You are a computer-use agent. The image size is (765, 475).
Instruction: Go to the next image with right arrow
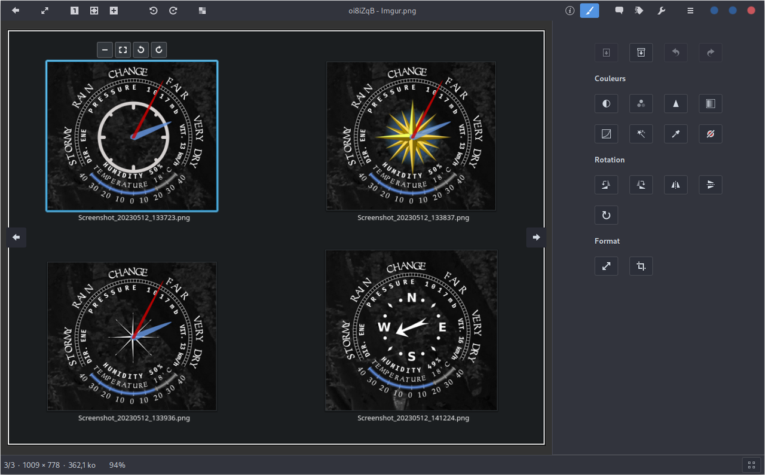[536, 237]
